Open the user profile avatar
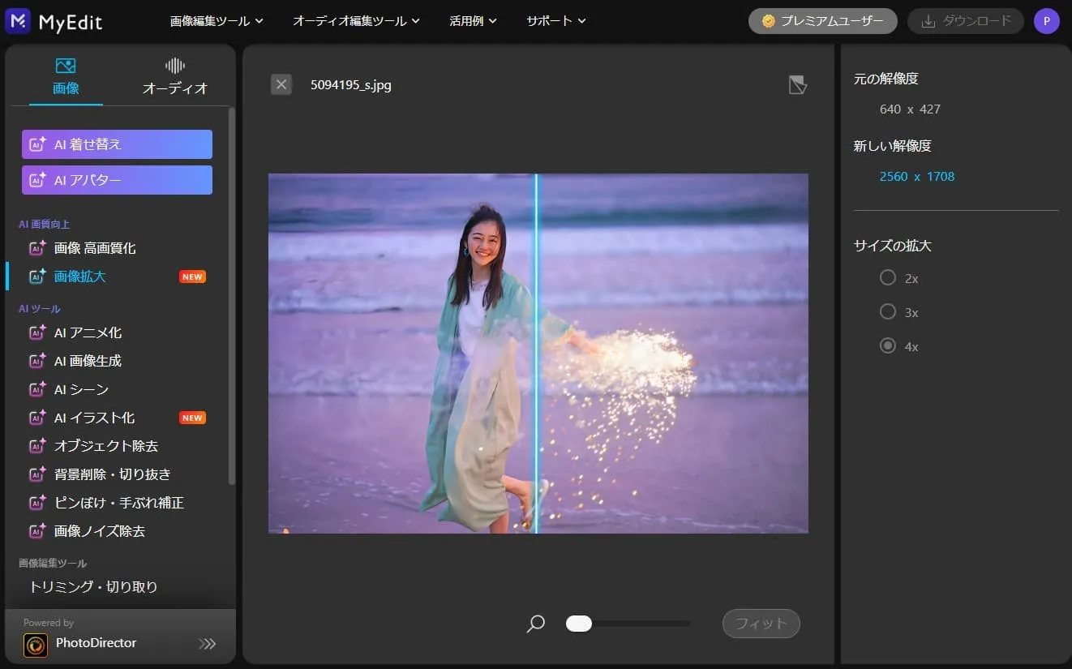Screen dimensions: 1072x669 click(1046, 21)
